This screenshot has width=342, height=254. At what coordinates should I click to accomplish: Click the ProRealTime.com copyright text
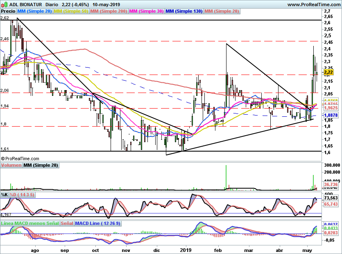tap(20, 159)
